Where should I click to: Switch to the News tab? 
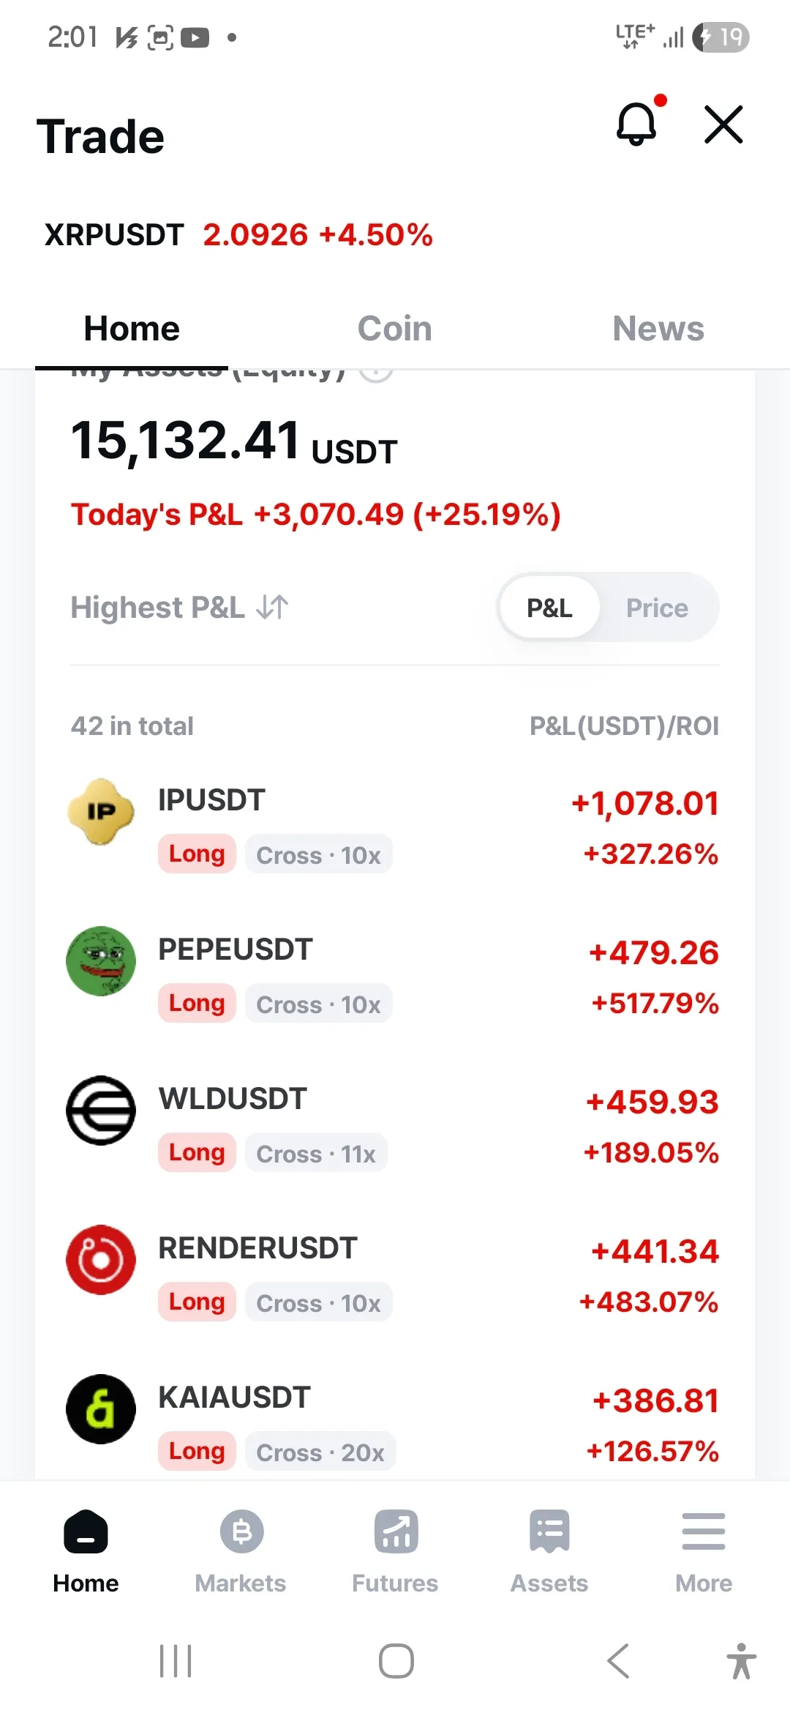tap(658, 329)
